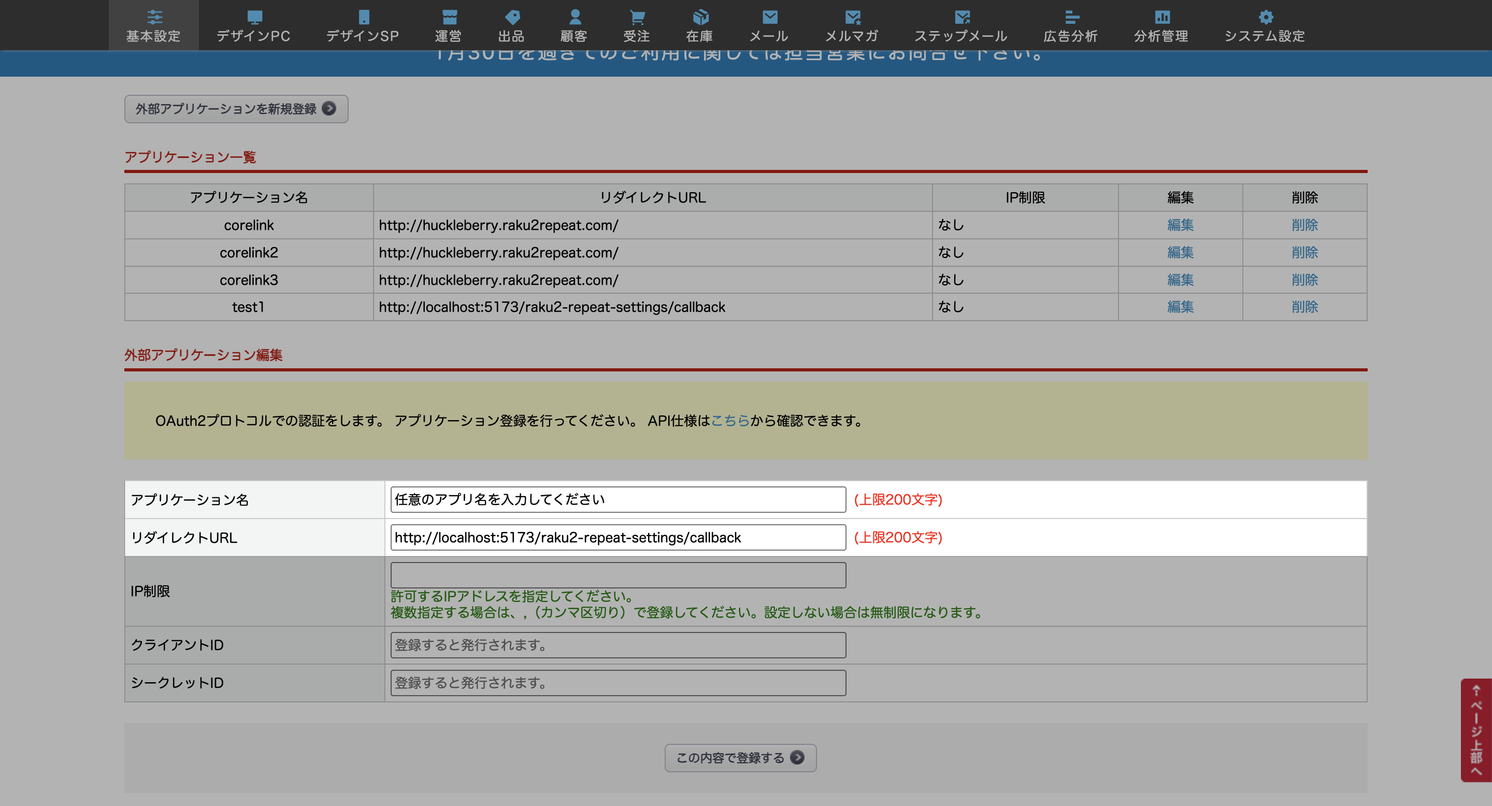Click the デザインPC monitor icon
This screenshot has width=1492, height=806.
(254, 17)
